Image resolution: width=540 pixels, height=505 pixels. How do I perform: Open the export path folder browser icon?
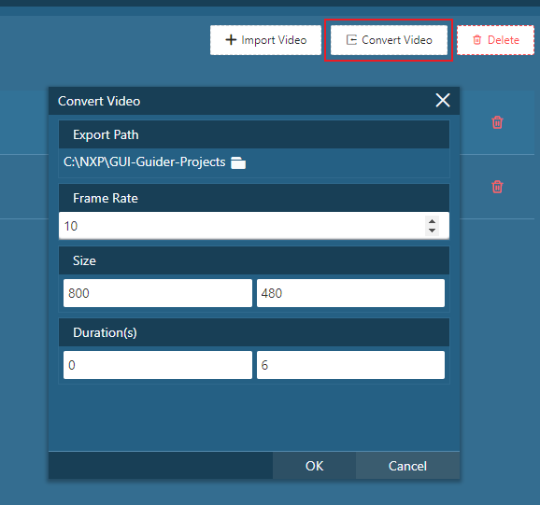(238, 162)
